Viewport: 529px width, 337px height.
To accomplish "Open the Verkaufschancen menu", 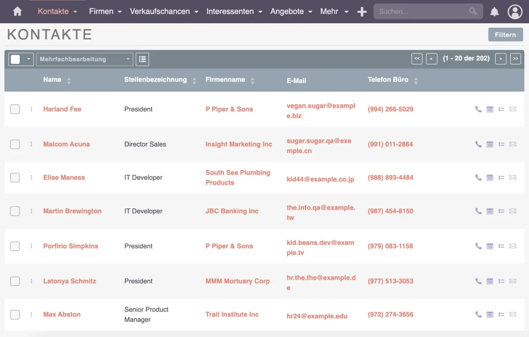I will 164,12.
